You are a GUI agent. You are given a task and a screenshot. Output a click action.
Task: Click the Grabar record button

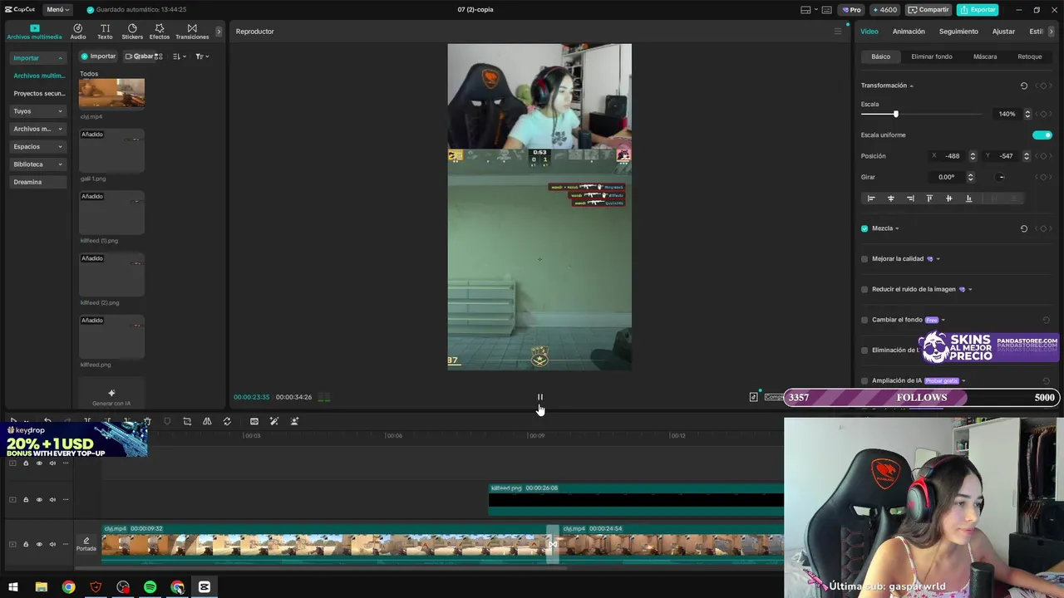[140, 56]
